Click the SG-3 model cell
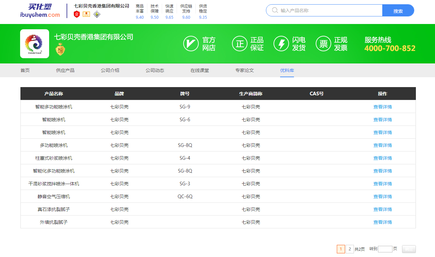Image resolution: width=435 pixels, height=257 pixels. 185,184
